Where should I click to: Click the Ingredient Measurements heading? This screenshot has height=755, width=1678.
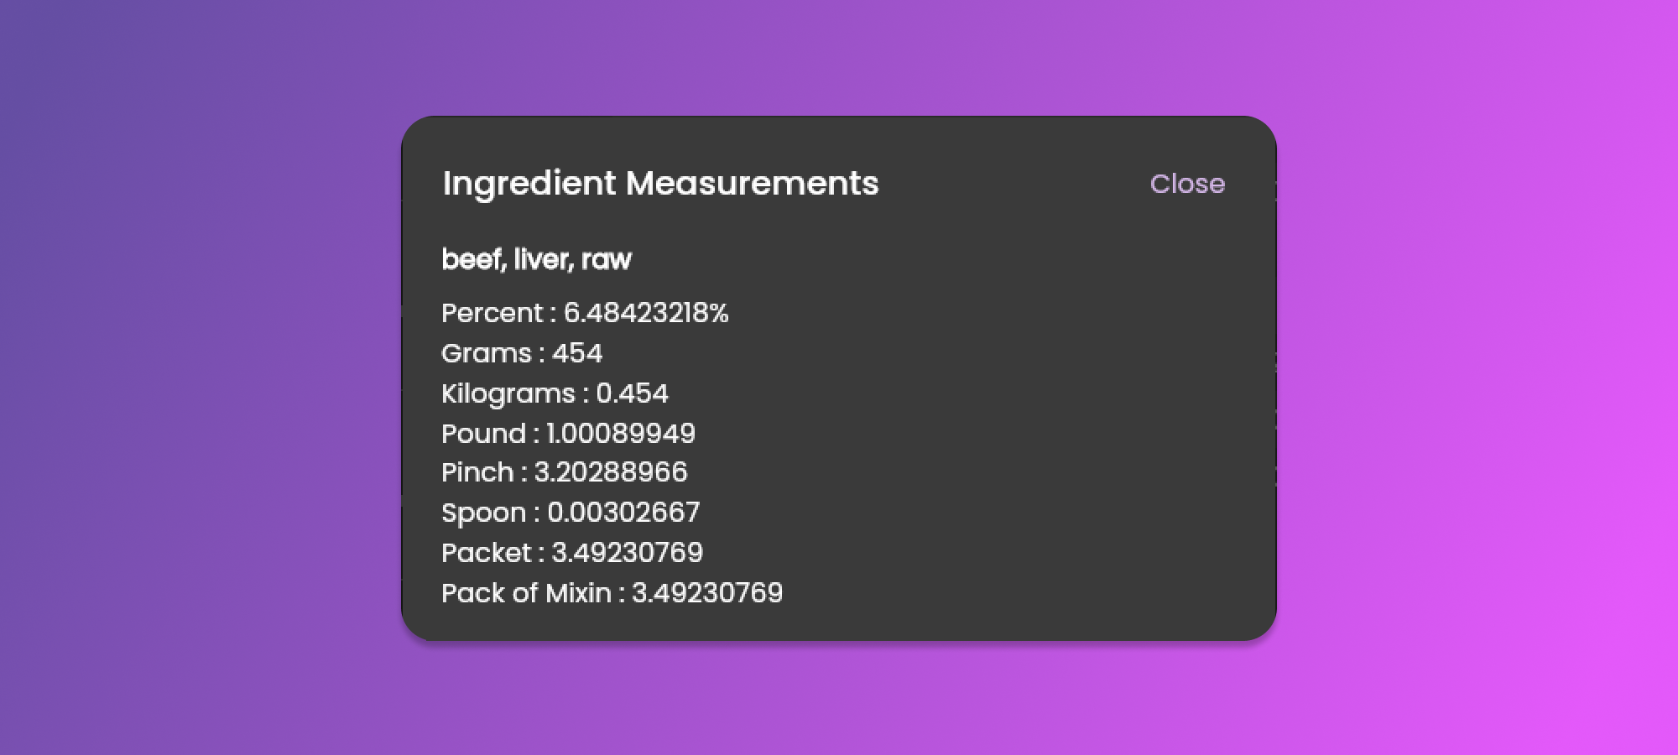(660, 184)
